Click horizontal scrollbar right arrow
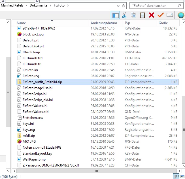The width and height of the screenshot is (185, 179). (179, 171)
